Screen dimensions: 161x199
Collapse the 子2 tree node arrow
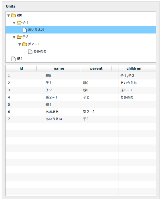point(14,37)
